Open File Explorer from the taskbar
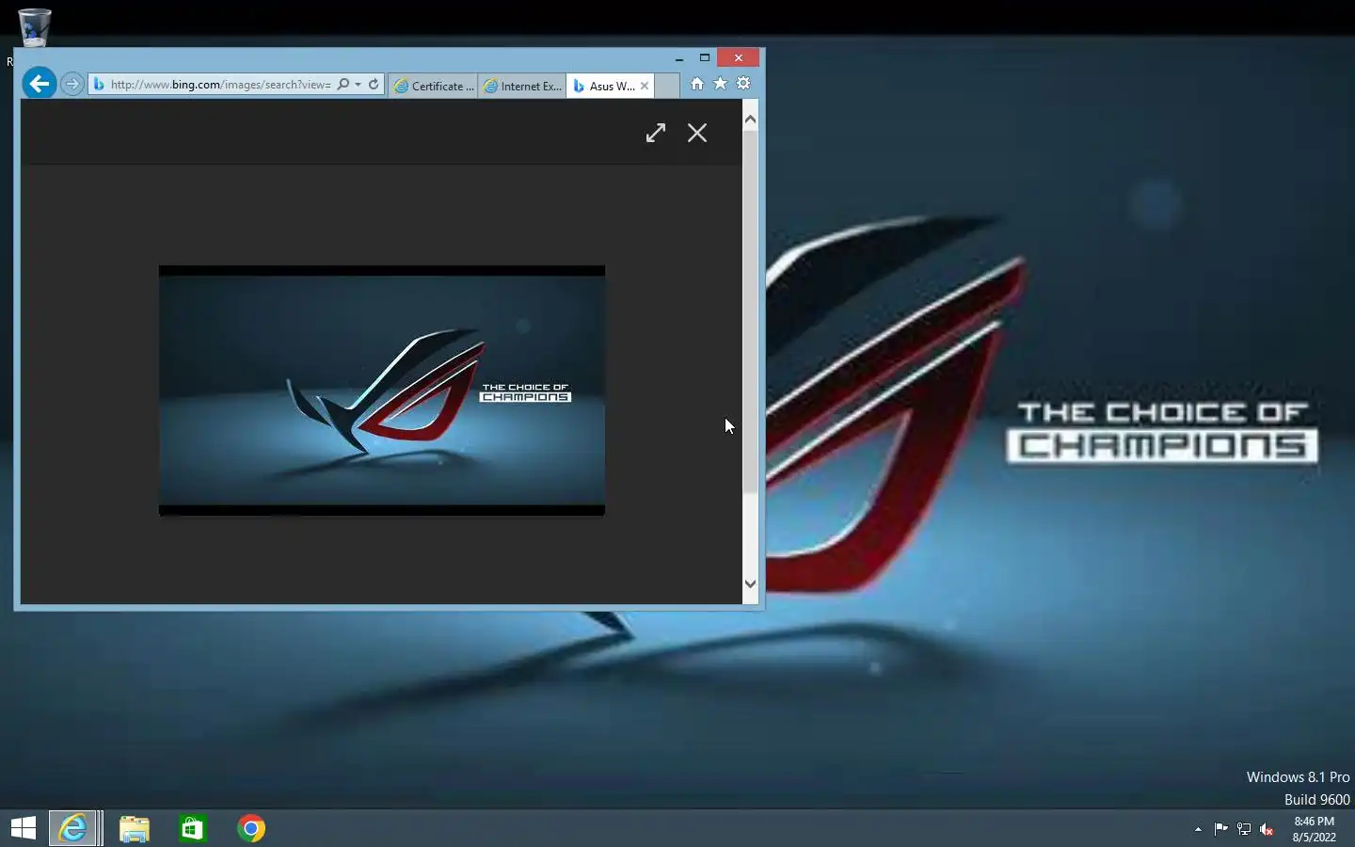The height and width of the screenshot is (847, 1355). pos(135,828)
